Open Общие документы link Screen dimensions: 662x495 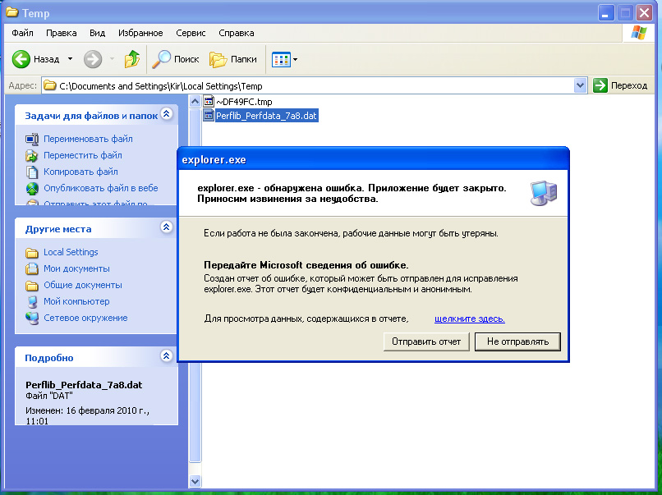[x=83, y=285]
